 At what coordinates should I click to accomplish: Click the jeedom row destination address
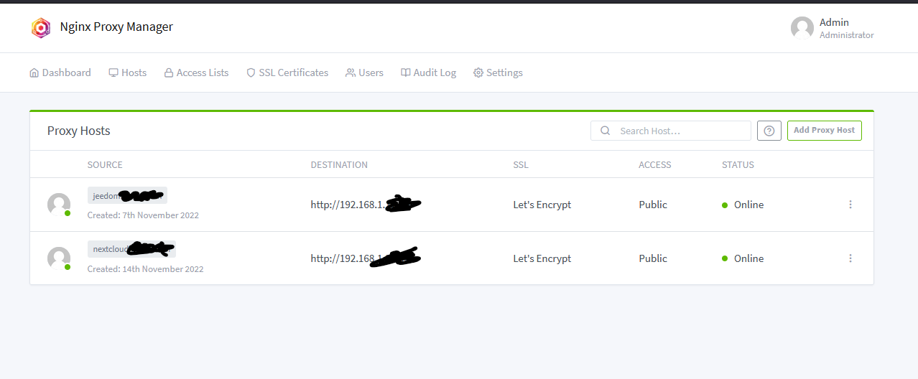pyautogui.click(x=366, y=205)
